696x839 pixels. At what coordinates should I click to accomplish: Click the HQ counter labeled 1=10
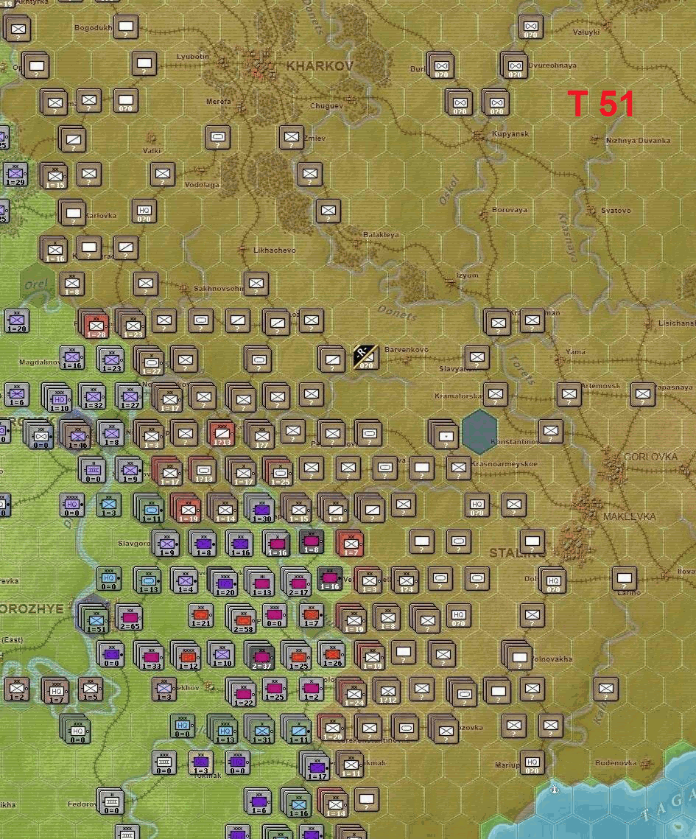tap(59, 399)
